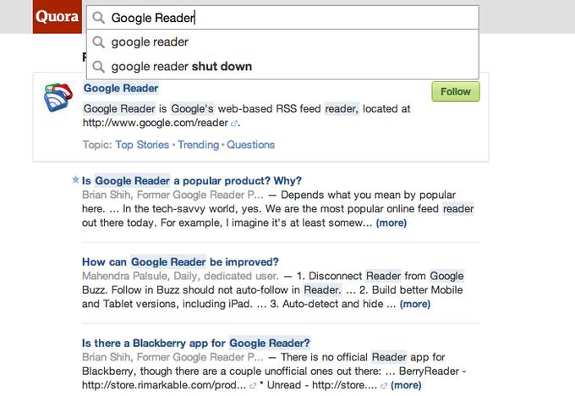Click inside the Google Reader search input
This screenshot has height=396, width=575.
[282, 17]
